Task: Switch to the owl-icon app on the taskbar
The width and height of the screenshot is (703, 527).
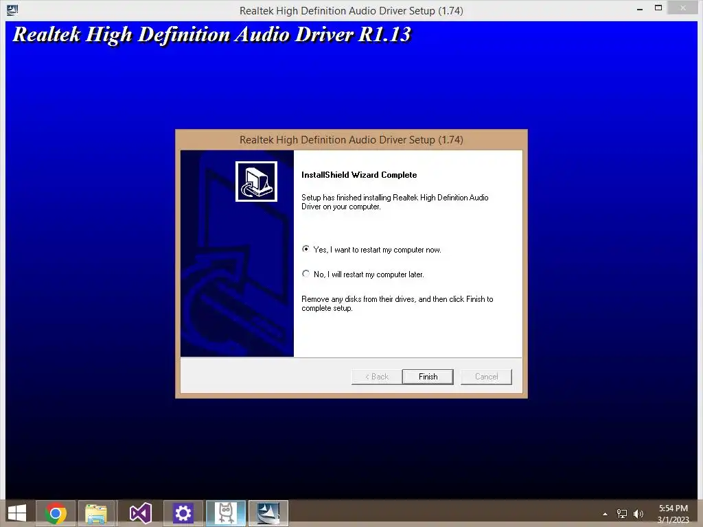Action: (225, 513)
